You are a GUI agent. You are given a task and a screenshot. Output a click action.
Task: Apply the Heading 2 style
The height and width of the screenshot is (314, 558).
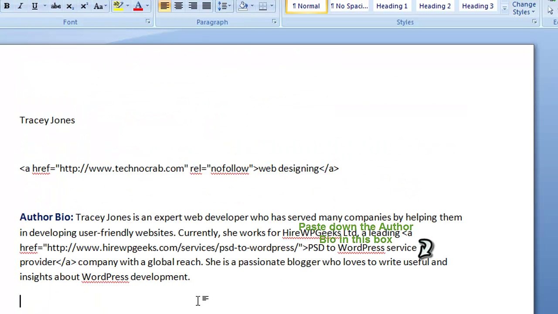point(435,6)
